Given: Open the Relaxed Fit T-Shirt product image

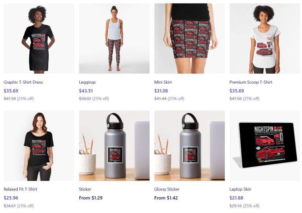Looking at the screenshot, I should (39, 146).
